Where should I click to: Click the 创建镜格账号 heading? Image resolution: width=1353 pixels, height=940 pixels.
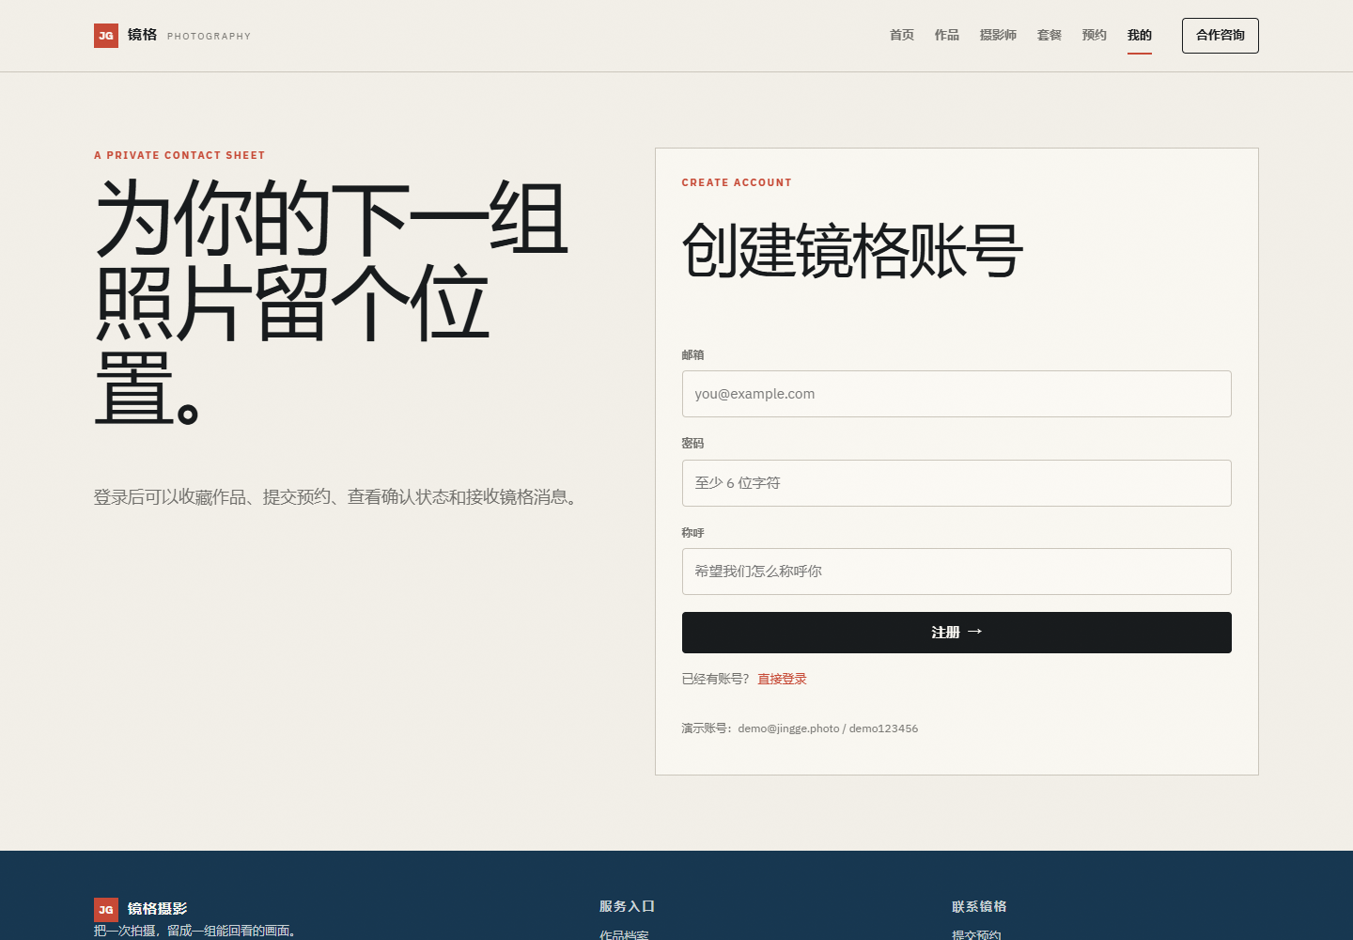[x=852, y=251]
